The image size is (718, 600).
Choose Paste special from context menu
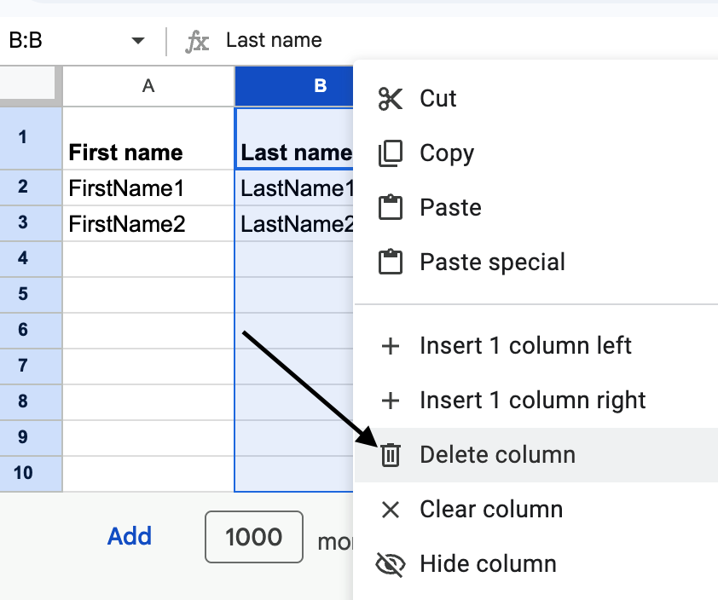(x=492, y=262)
